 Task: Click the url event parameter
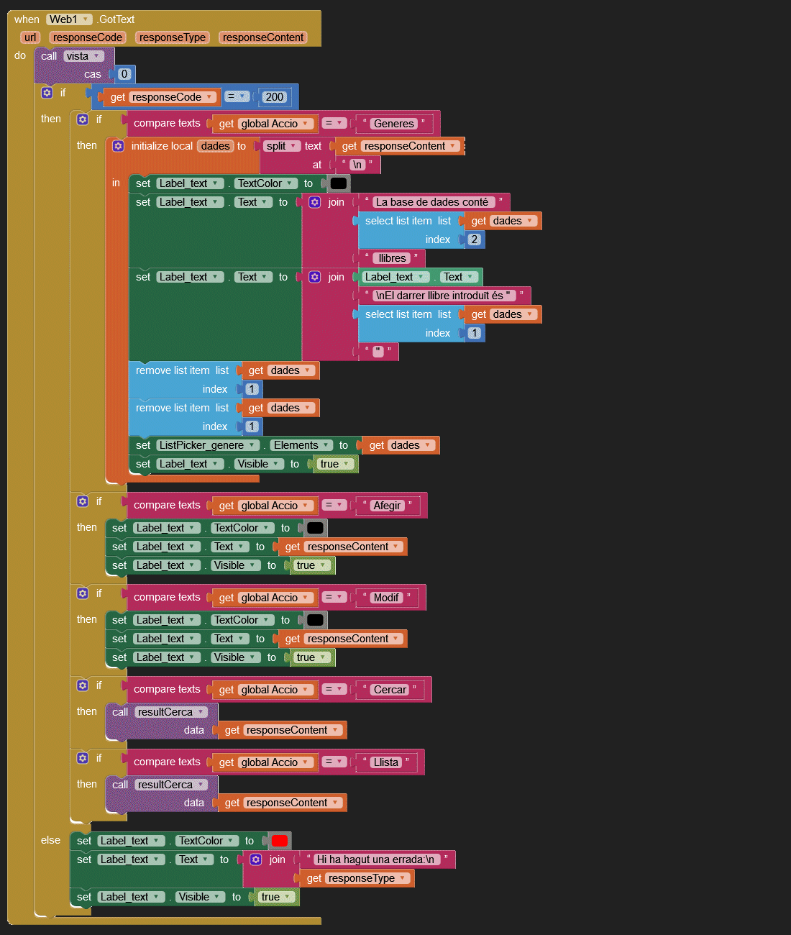[x=29, y=37]
